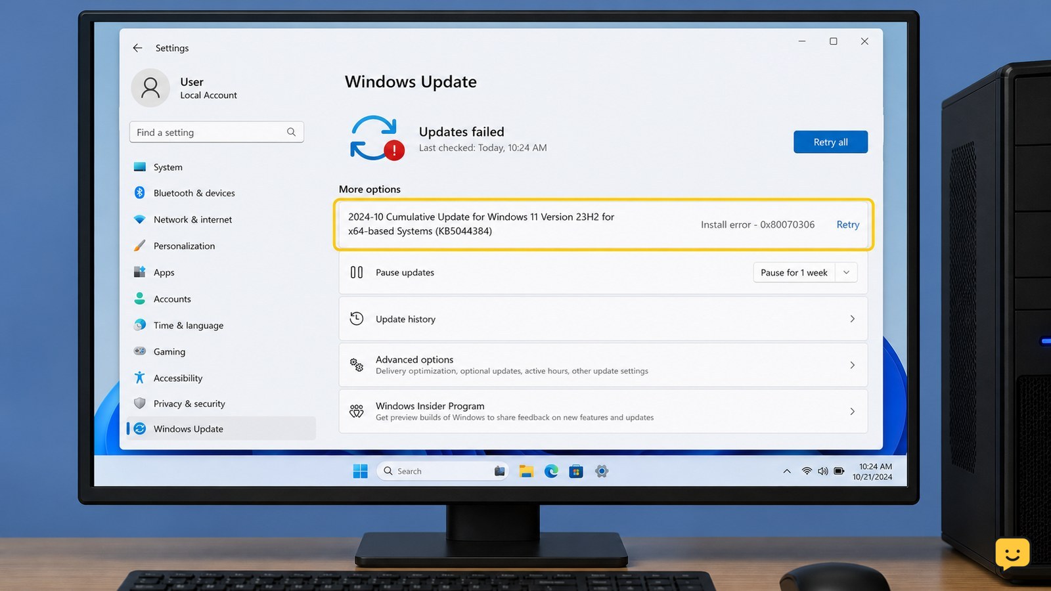Image resolution: width=1051 pixels, height=591 pixels.
Task: Retry the KB5044384 update
Action: click(847, 225)
